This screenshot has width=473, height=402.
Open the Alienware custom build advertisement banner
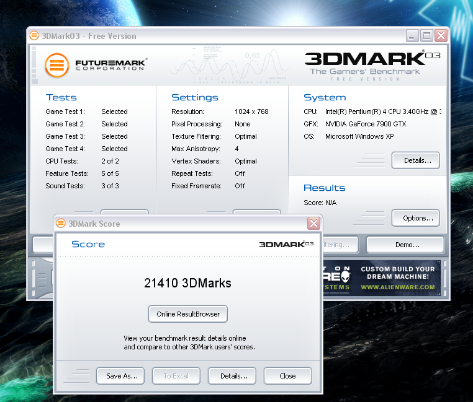coord(382,278)
